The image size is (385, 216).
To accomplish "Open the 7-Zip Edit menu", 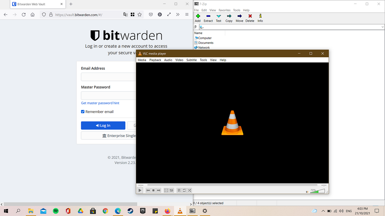I will click(204, 10).
